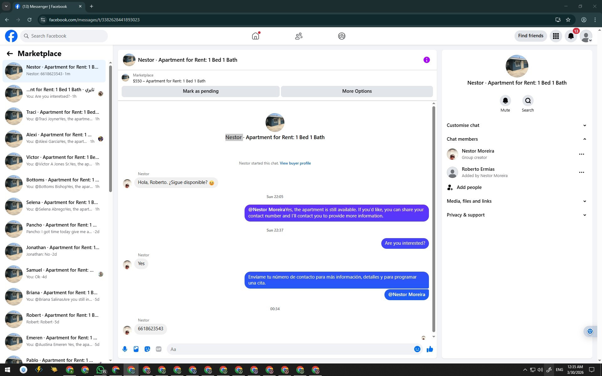Click the chat list scrollbar thumb
Image resolution: width=602 pixels, height=376 pixels.
(x=110, y=128)
